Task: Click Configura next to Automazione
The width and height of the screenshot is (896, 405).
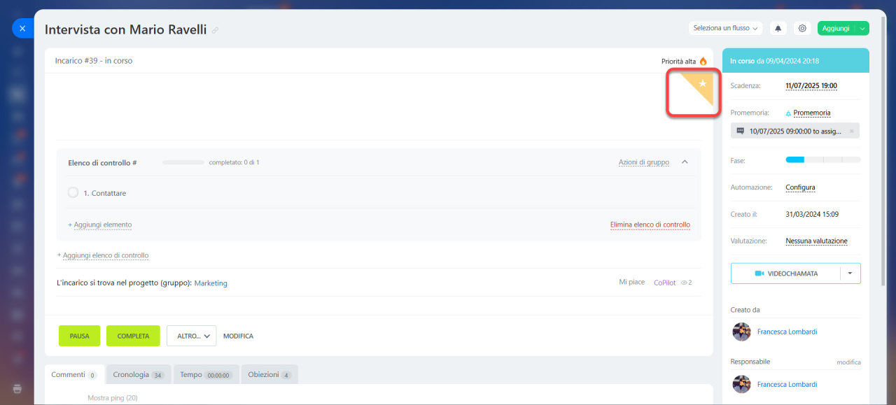Action: (800, 187)
